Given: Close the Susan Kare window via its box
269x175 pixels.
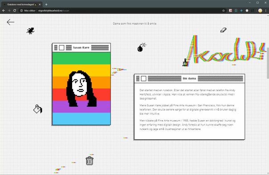Looking at the screenshot, I should pos(61,48).
